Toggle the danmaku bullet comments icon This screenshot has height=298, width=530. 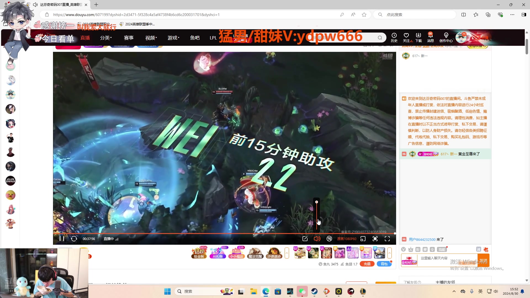click(x=329, y=239)
